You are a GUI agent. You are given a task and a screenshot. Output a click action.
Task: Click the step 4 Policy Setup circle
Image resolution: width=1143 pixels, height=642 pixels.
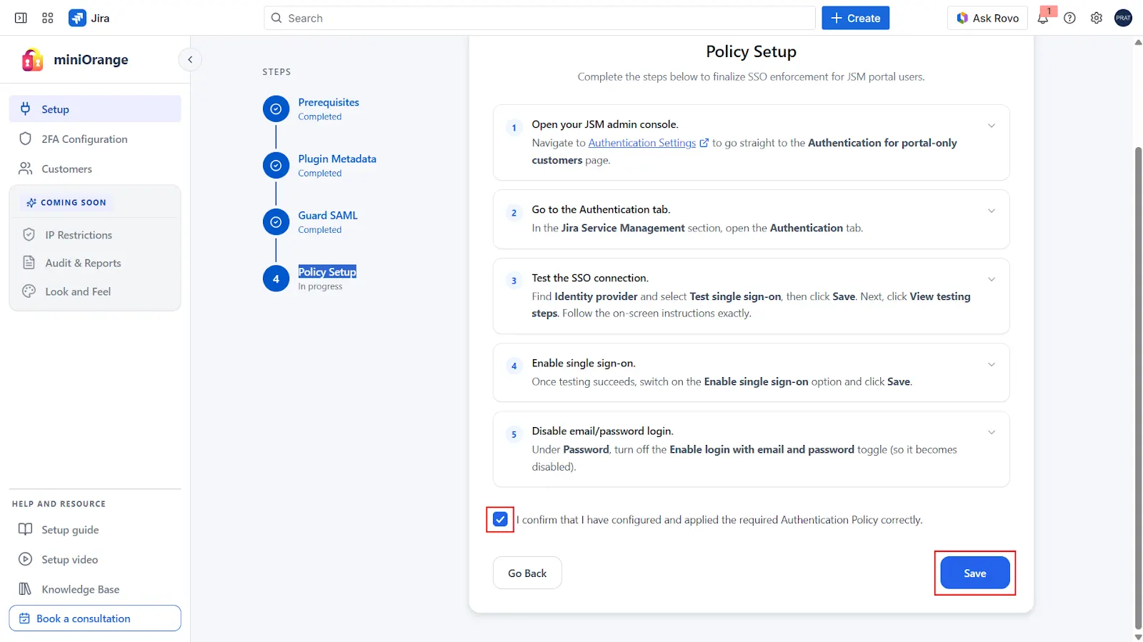(x=276, y=279)
